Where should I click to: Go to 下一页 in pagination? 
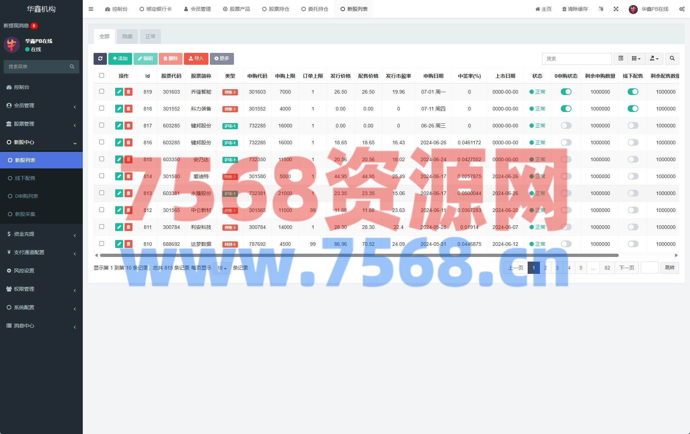click(626, 268)
